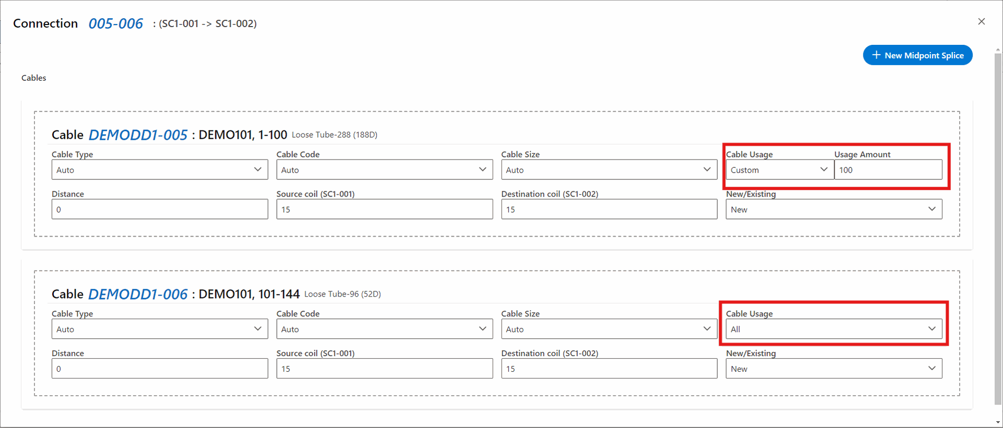Open Cable Size dropdown for DEMODD1-005
The image size is (1003, 428).
pyautogui.click(x=609, y=169)
